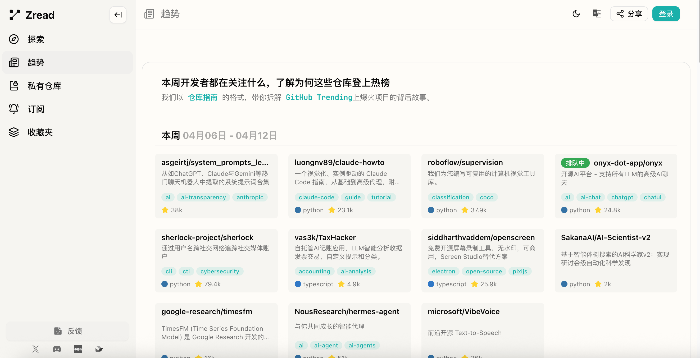Open the Discord social icon

(x=57, y=349)
